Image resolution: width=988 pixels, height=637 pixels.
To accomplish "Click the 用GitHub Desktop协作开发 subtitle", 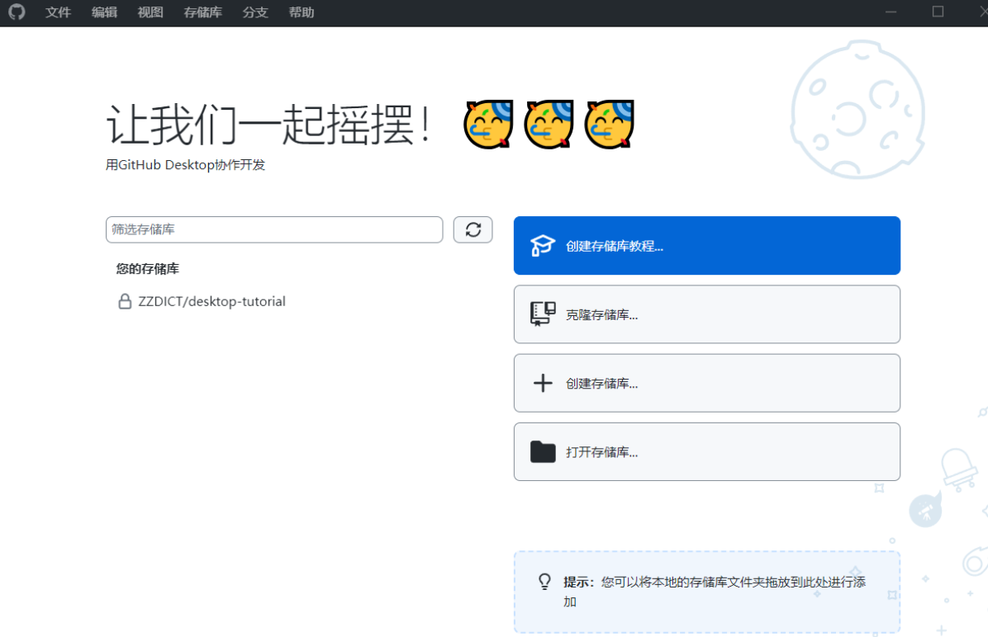I will [x=185, y=165].
